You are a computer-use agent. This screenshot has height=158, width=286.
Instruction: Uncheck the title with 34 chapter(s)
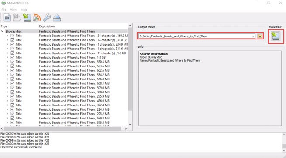tap(12, 36)
